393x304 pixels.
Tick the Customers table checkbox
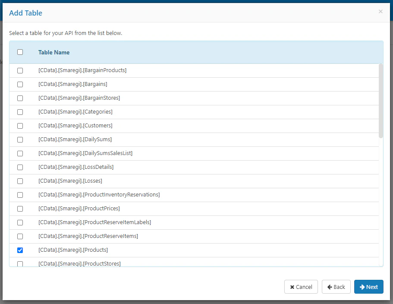[20, 126]
